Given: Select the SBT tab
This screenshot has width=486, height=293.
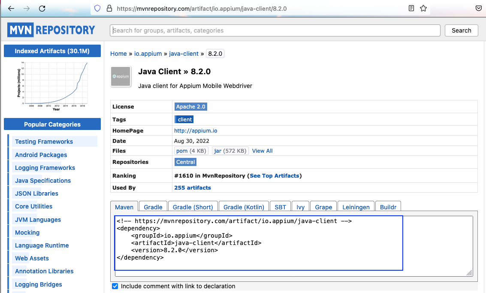Looking at the screenshot, I should (281, 207).
